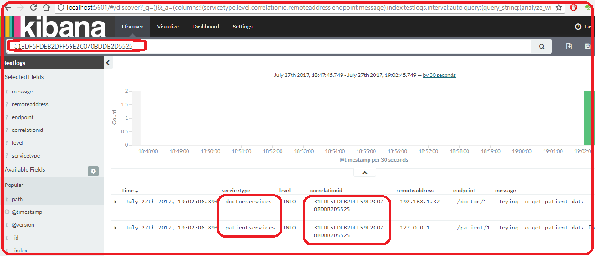Click the green histogram bar
This screenshot has height=256, width=595.
point(589,118)
